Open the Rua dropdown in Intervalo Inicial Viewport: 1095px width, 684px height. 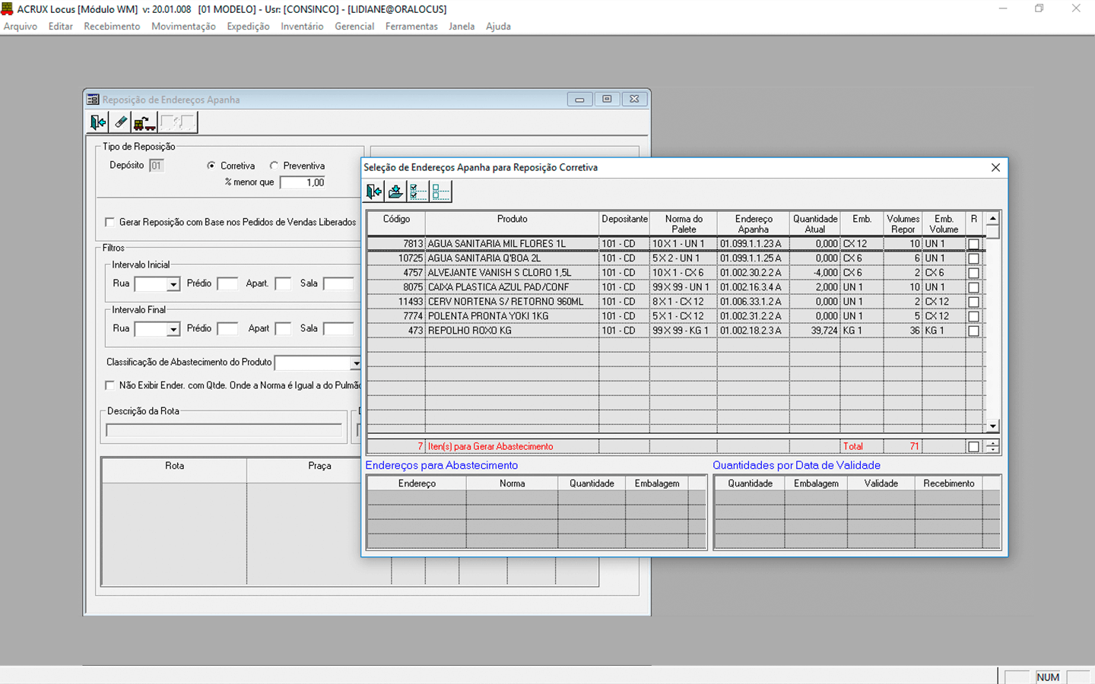[x=173, y=284]
